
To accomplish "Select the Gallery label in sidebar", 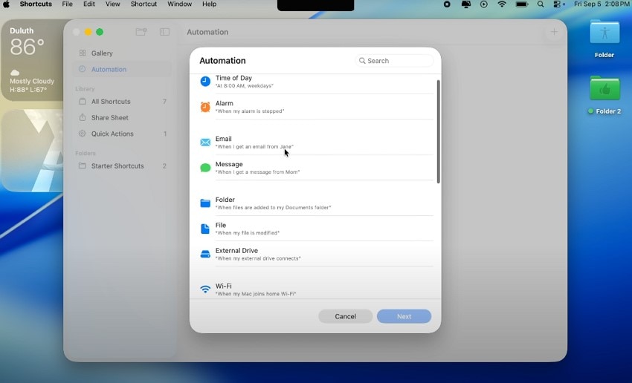I will coord(102,53).
